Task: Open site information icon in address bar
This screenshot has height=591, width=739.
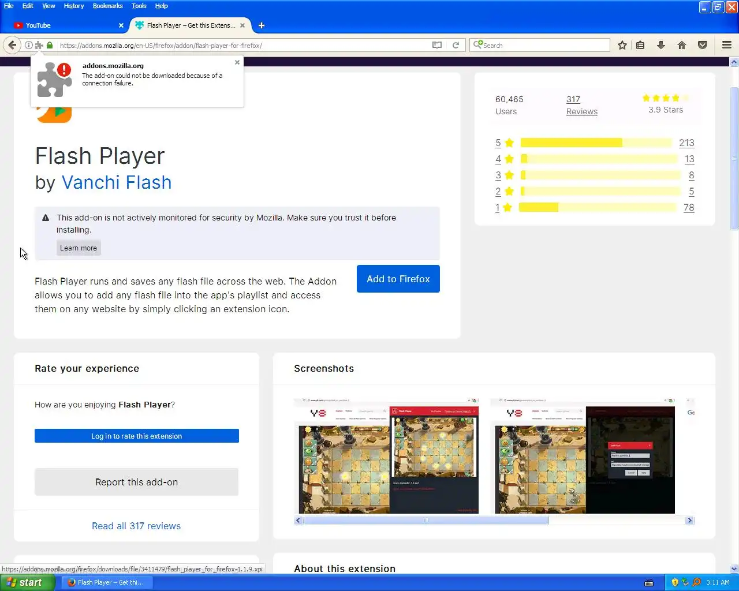Action: [29, 45]
